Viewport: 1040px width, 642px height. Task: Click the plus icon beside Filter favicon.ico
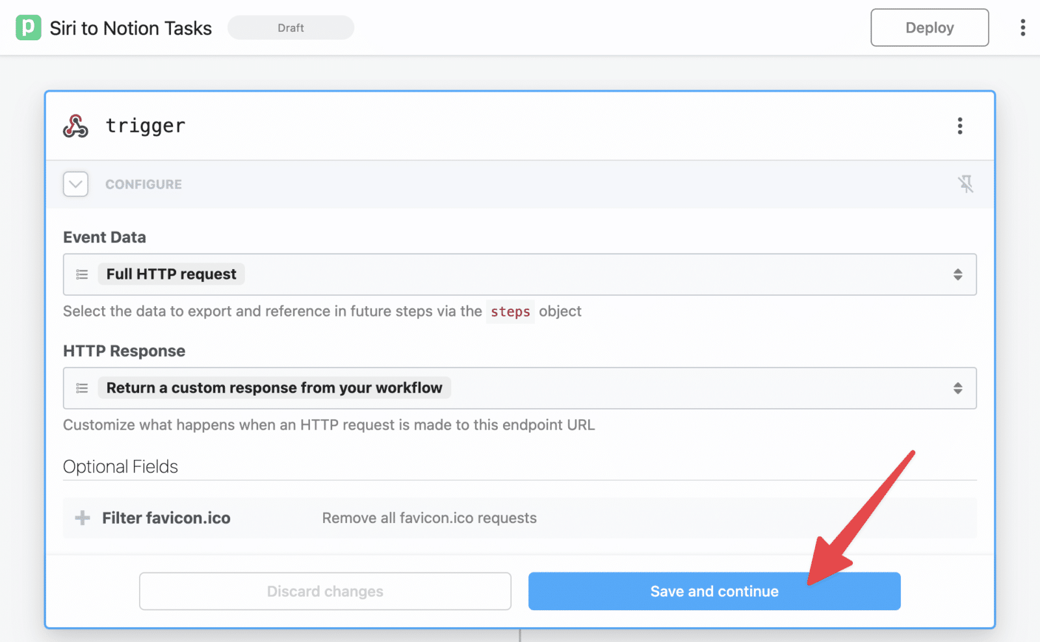[82, 518]
